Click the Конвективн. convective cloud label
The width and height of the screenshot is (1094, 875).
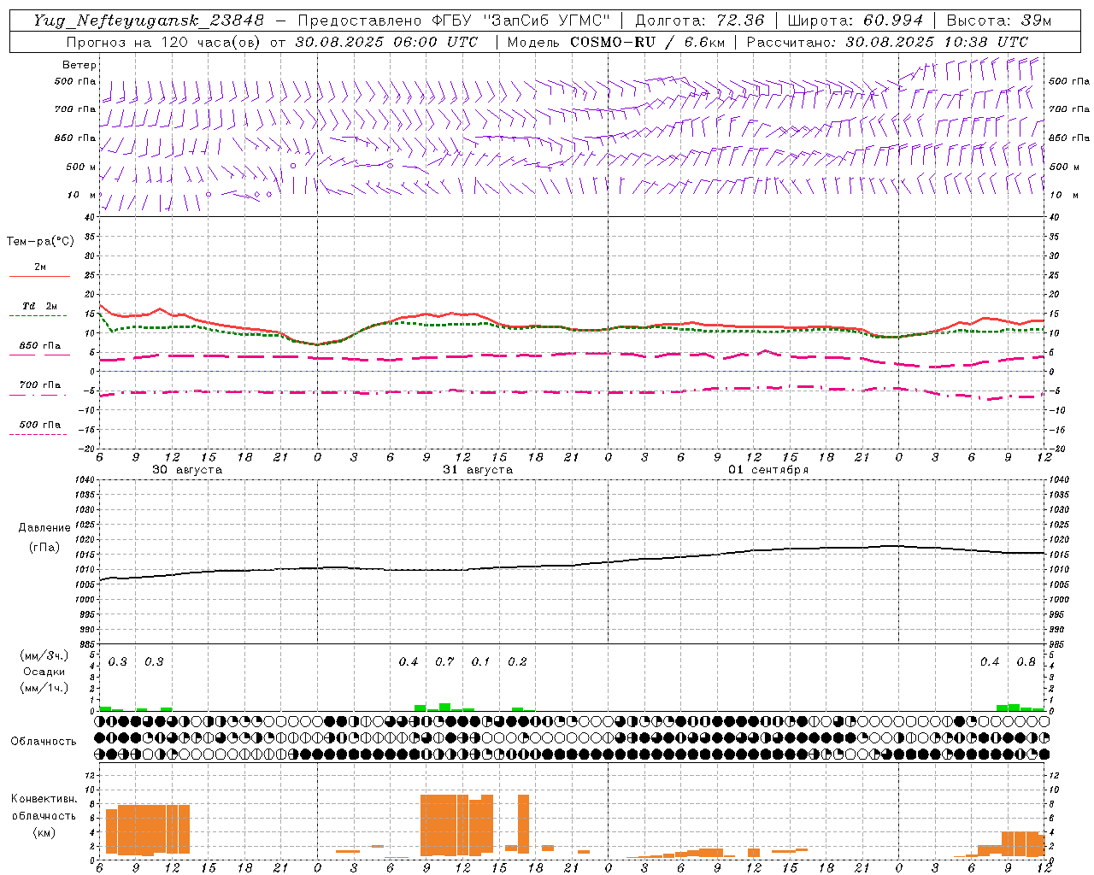44,799
